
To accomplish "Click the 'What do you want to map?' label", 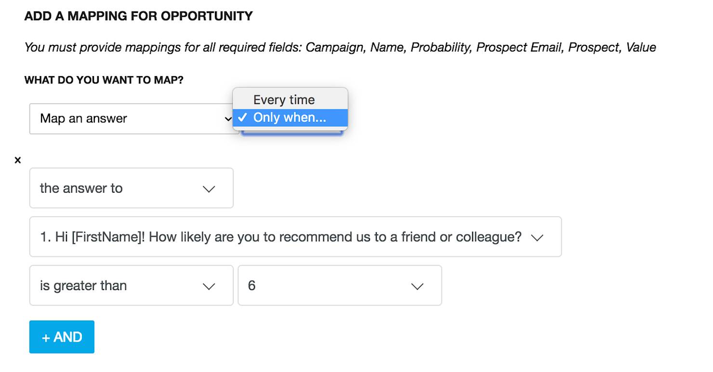I will (104, 80).
